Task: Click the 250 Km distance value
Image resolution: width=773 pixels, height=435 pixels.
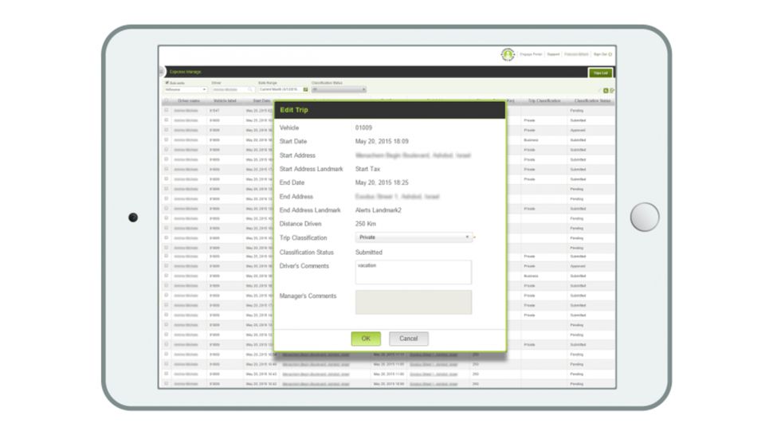Action: click(365, 224)
